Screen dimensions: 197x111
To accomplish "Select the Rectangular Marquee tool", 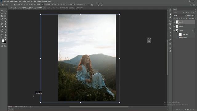I will (x=6, y=11).
